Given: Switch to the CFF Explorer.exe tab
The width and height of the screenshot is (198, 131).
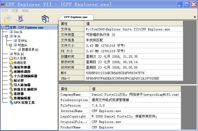Looking at the screenshot, I should pos(76,17).
